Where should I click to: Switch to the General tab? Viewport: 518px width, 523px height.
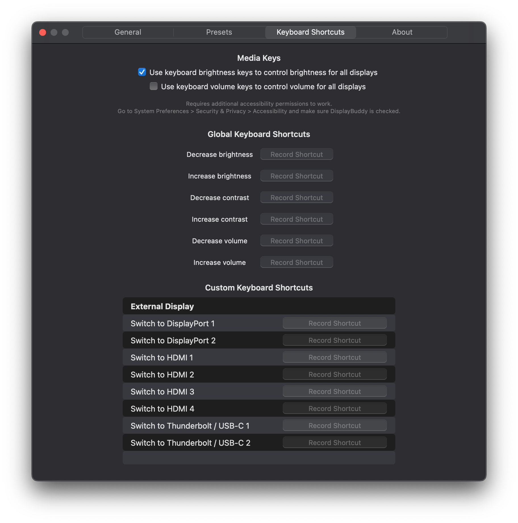128,32
